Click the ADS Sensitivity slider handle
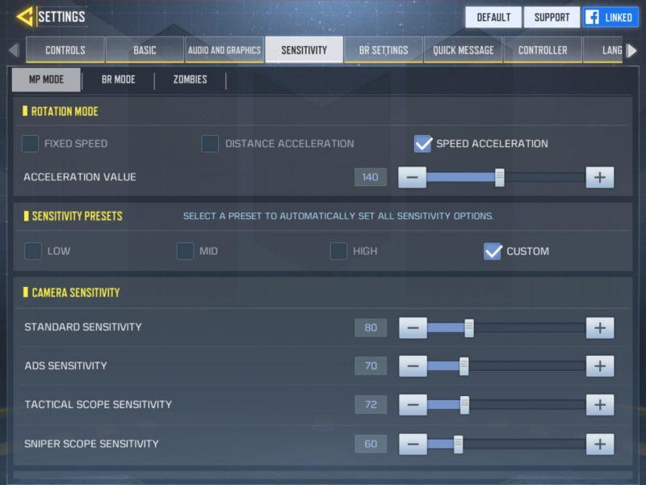 [x=464, y=366]
